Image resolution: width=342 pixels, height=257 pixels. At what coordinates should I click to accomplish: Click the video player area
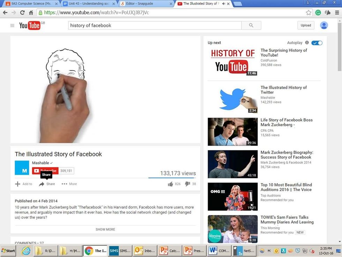coord(105,90)
